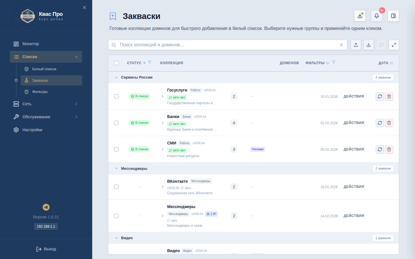Click the Выход logout button
Viewport: 415px width, 259px height.
46,249
